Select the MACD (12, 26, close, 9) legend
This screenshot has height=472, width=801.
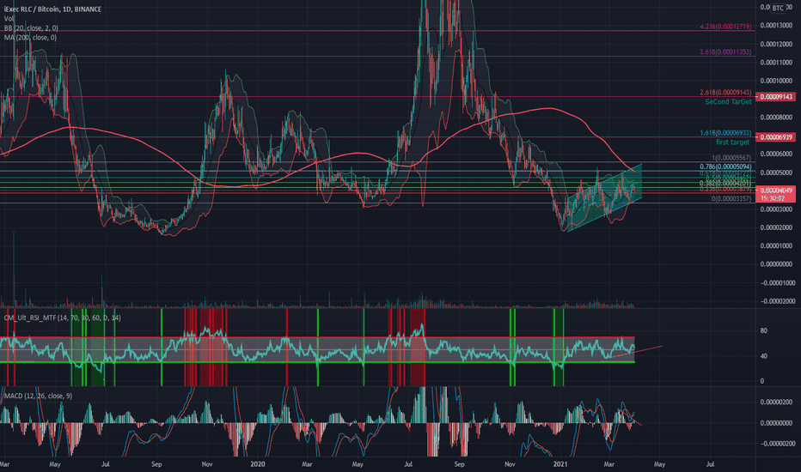[x=38, y=396]
